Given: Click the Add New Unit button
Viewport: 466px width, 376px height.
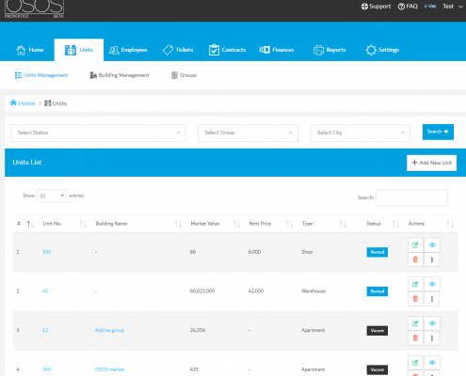Looking at the screenshot, I should tap(431, 163).
